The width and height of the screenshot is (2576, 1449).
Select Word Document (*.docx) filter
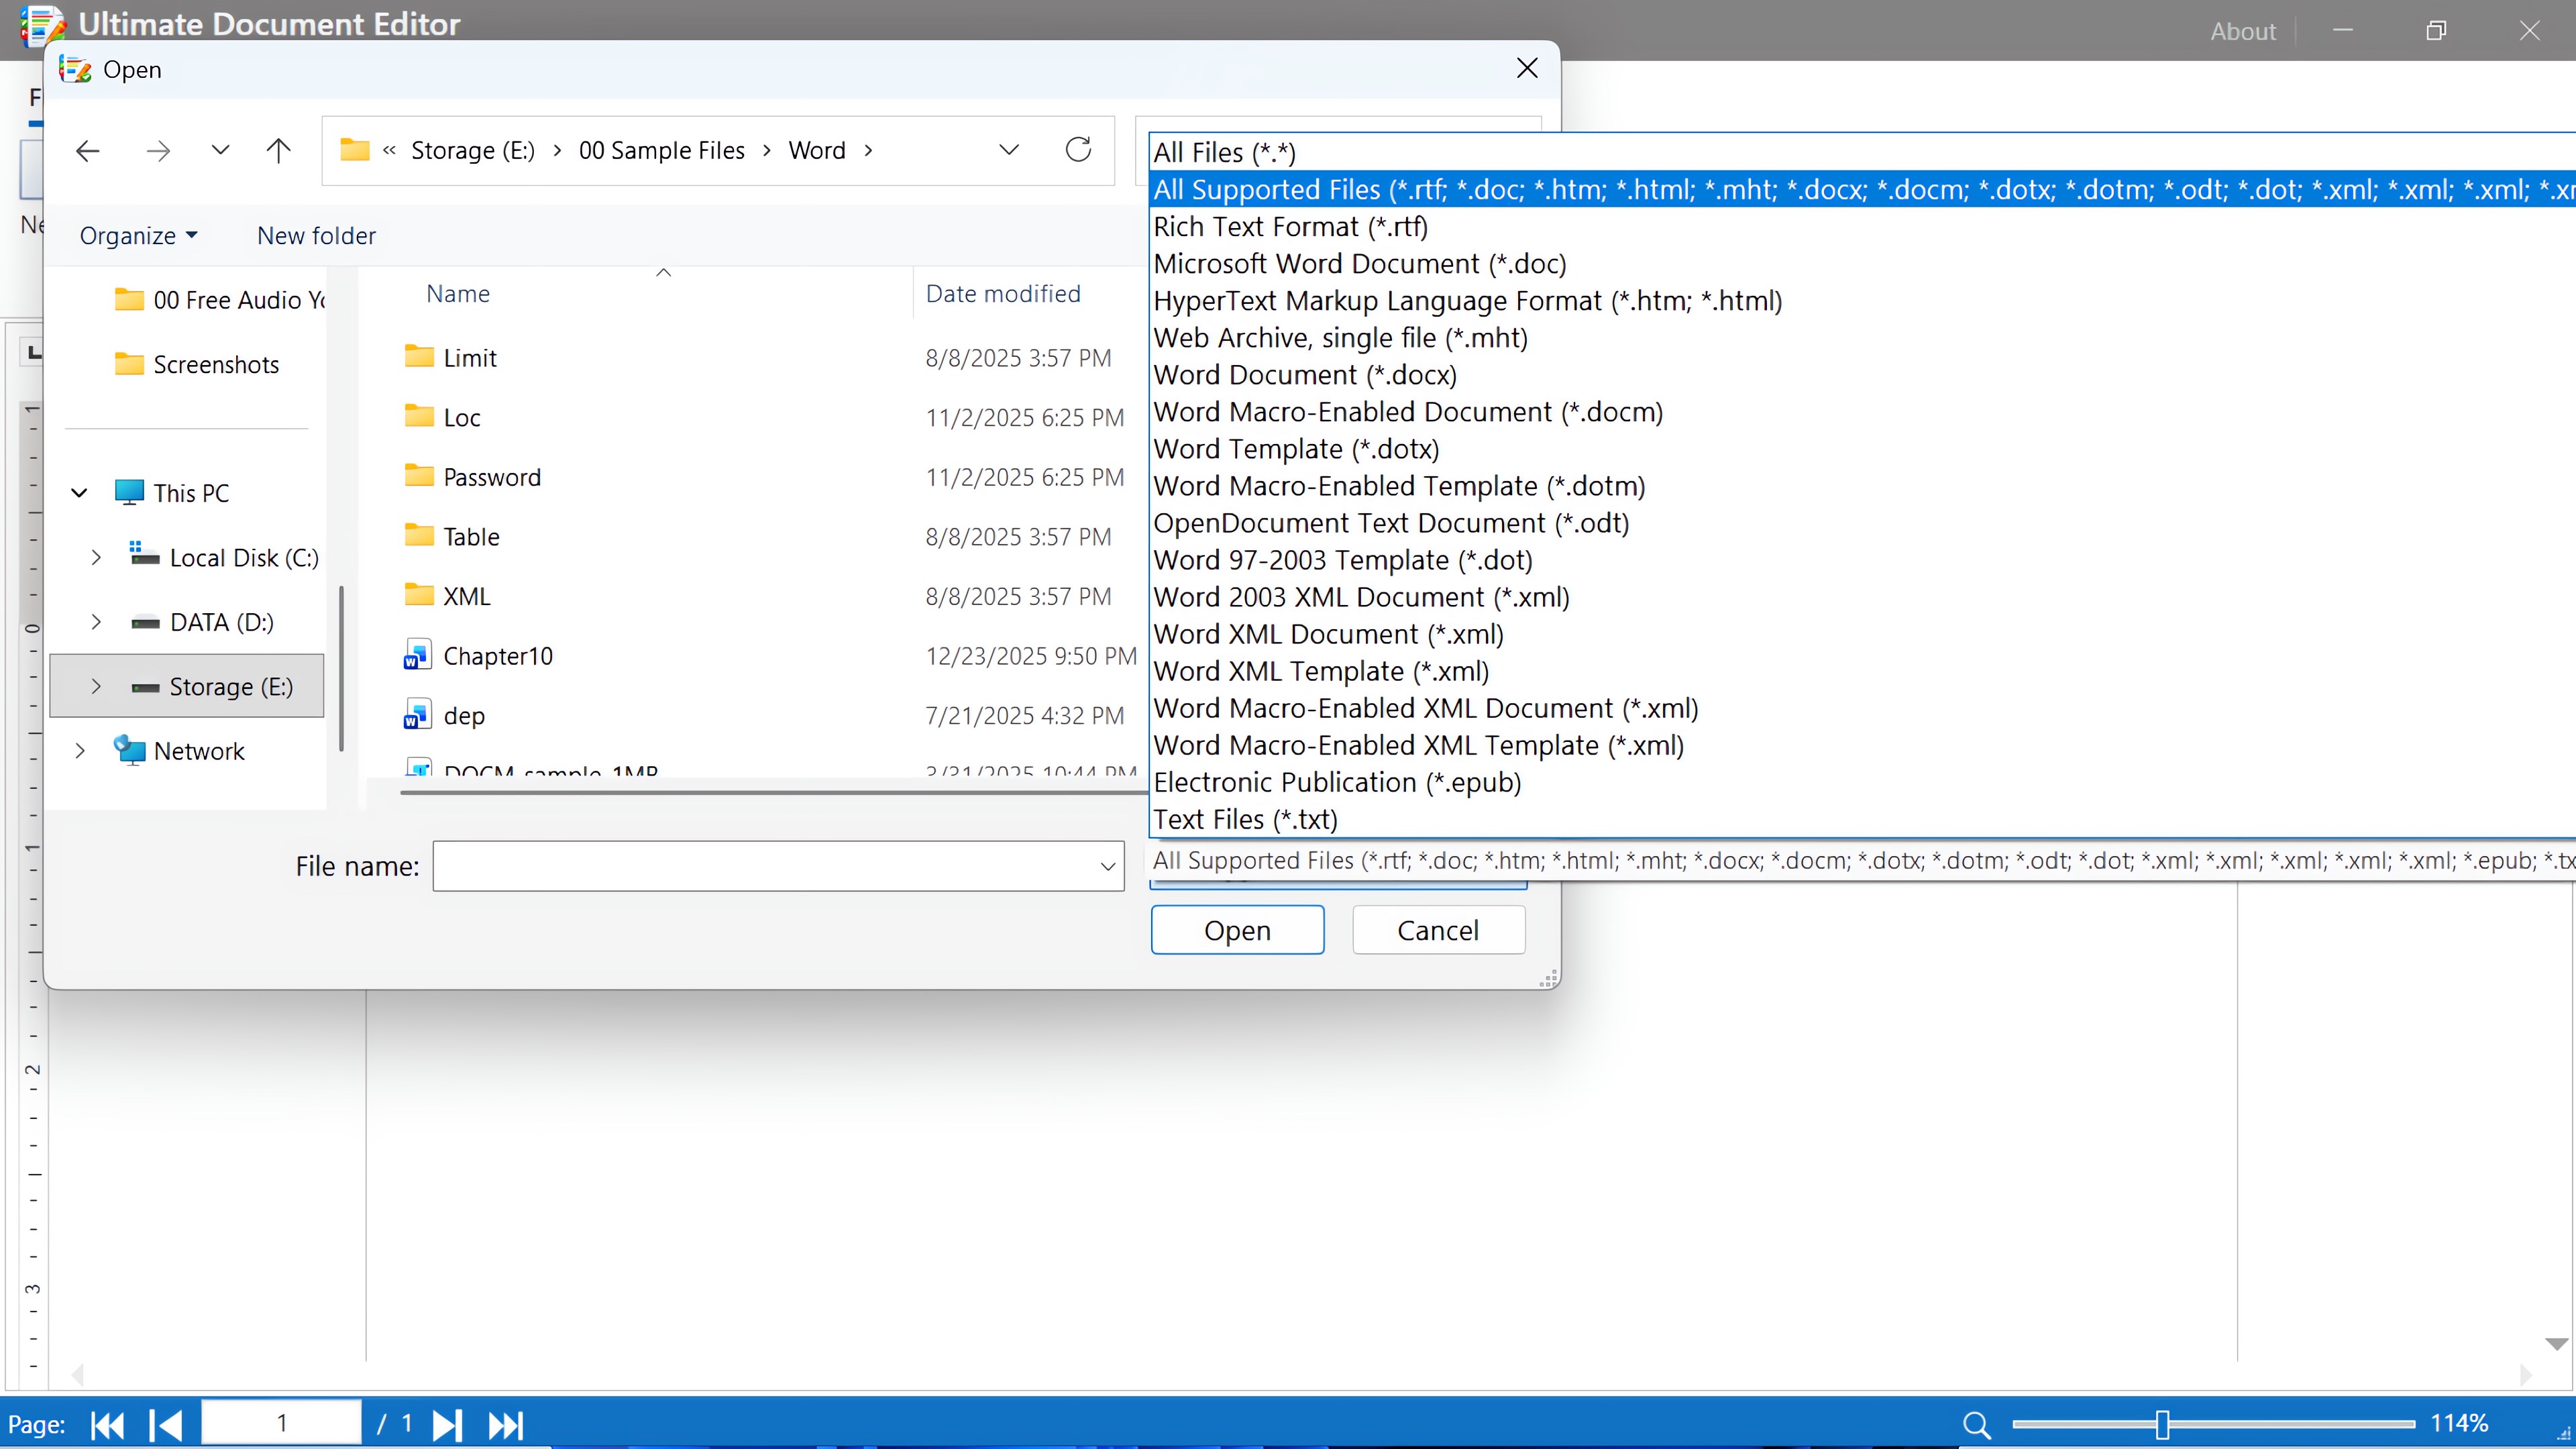tap(1304, 375)
